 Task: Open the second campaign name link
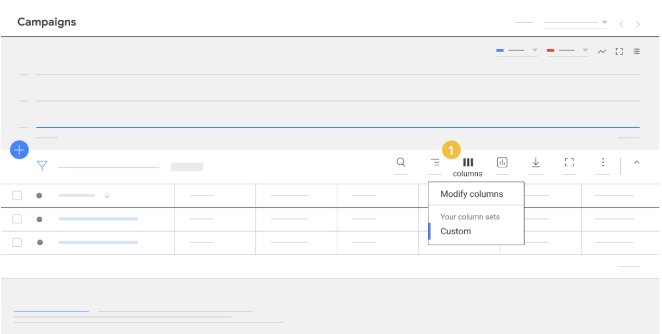pyautogui.click(x=98, y=243)
